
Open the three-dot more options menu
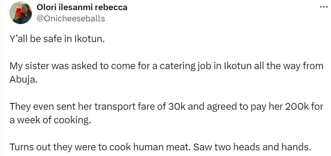[x=323, y=7]
